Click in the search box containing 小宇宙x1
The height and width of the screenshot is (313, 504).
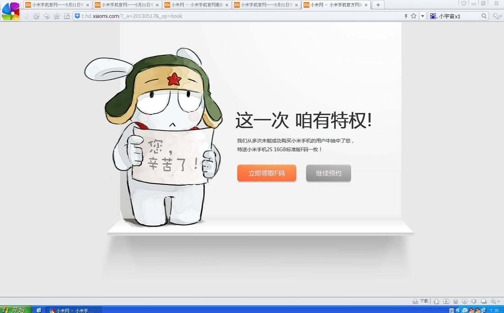point(459,16)
